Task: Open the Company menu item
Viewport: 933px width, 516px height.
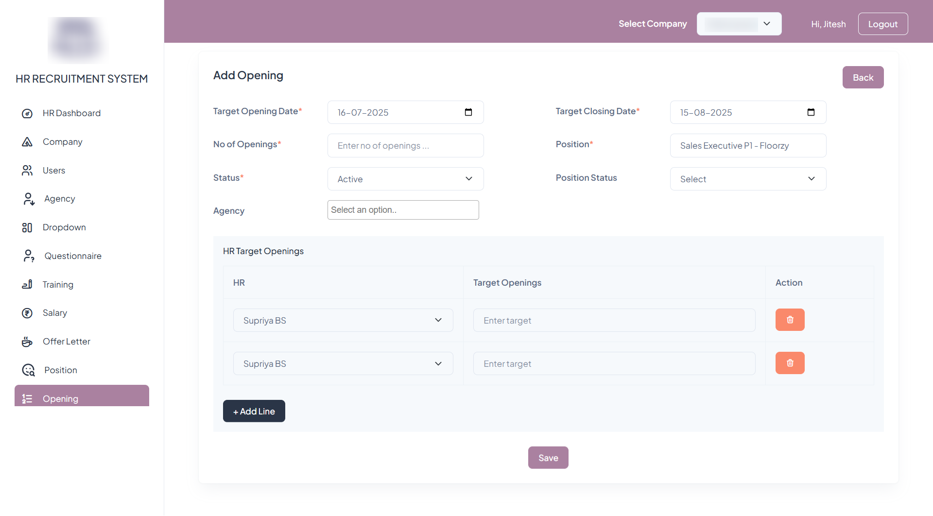Action: 63,142
